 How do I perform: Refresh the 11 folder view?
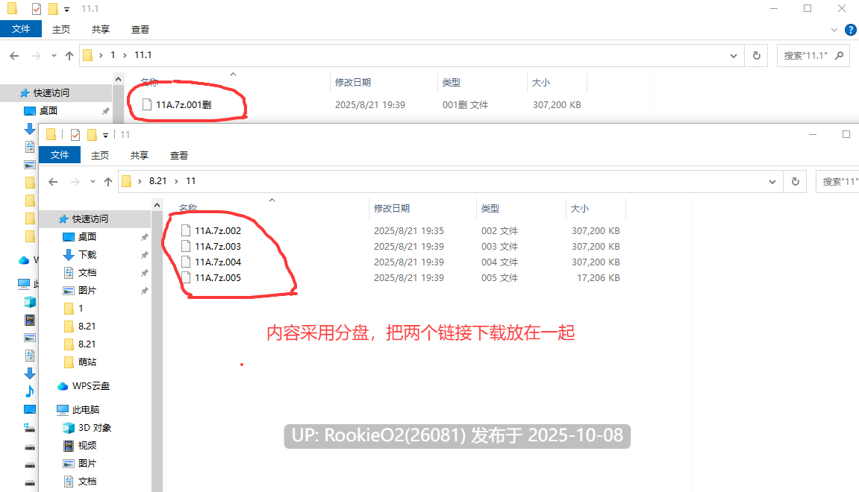(796, 182)
